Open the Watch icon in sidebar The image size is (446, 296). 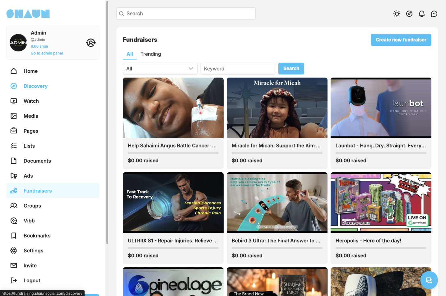tap(14, 101)
